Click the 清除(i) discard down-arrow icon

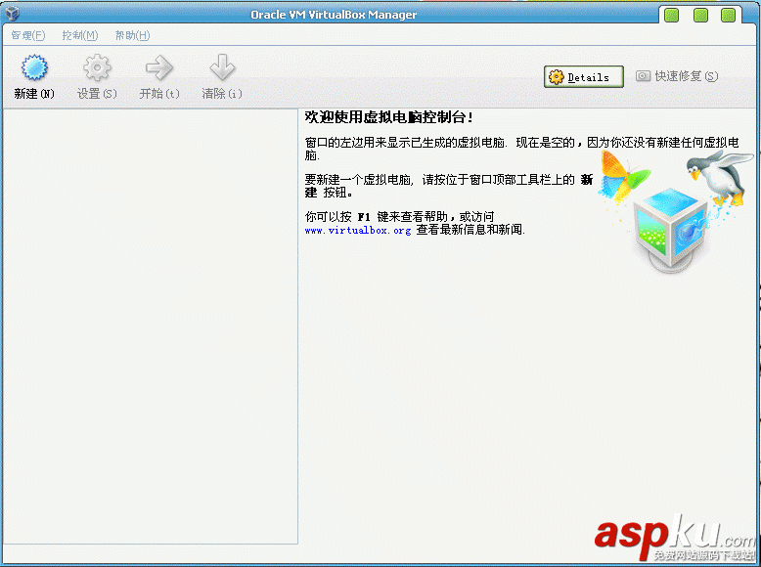[222, 67]
